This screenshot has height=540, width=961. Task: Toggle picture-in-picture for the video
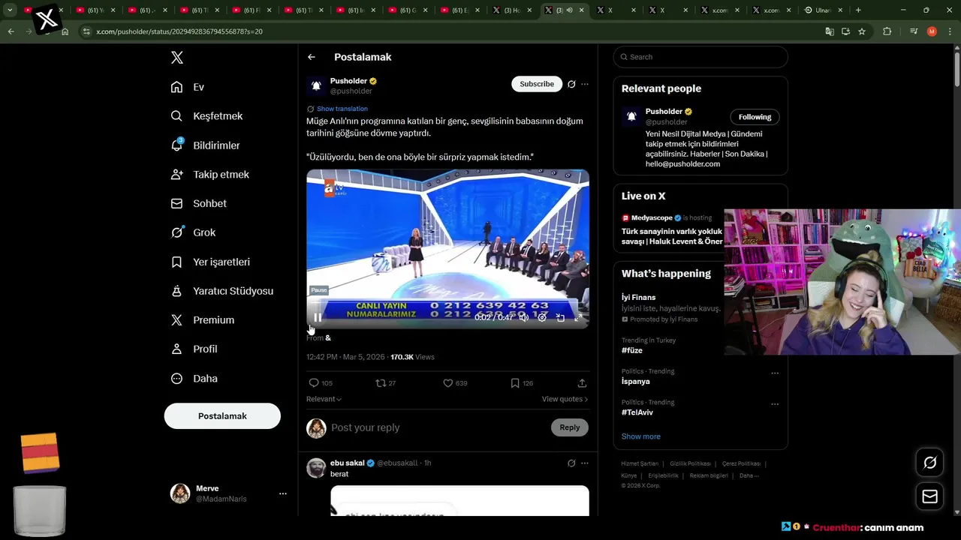(x=560, y=317)
